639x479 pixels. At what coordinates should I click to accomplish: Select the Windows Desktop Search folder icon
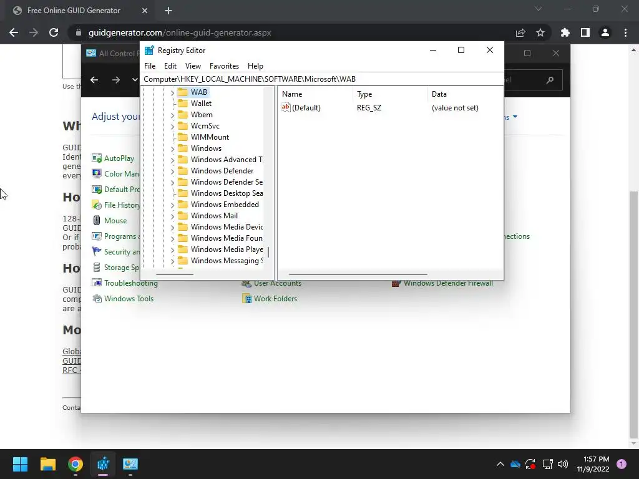click(183, 193)
